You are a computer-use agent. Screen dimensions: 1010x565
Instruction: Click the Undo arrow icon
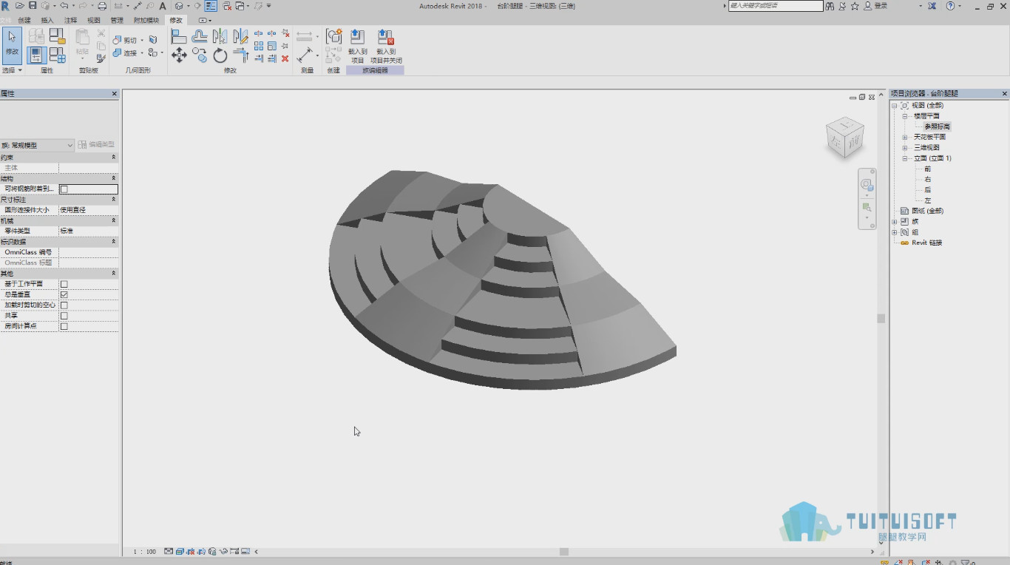pyautogui.click(x=64, y=6)
